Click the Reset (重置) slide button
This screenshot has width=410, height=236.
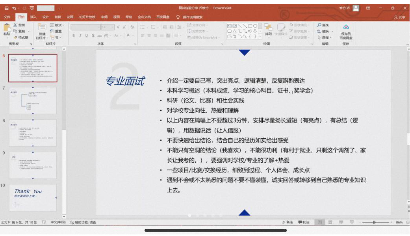pos(57,32)
